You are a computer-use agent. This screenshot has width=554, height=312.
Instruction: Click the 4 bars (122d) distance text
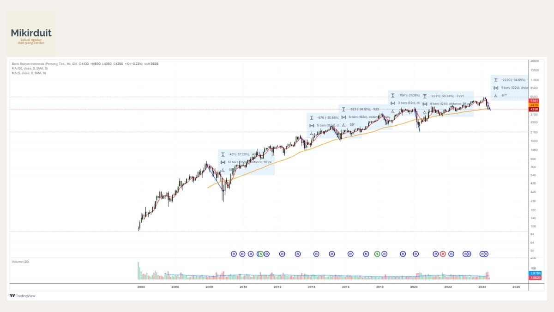(514, 87)
